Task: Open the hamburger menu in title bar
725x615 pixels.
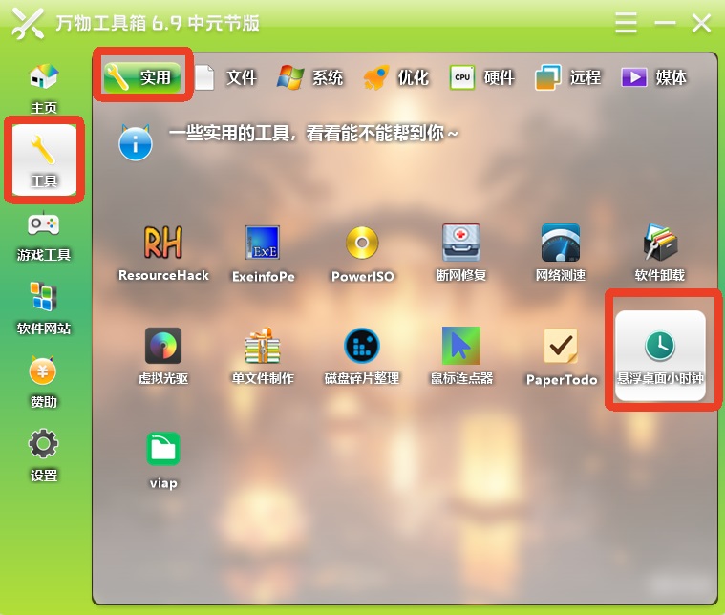Action: pyautogui.click(x=626, y=23)
